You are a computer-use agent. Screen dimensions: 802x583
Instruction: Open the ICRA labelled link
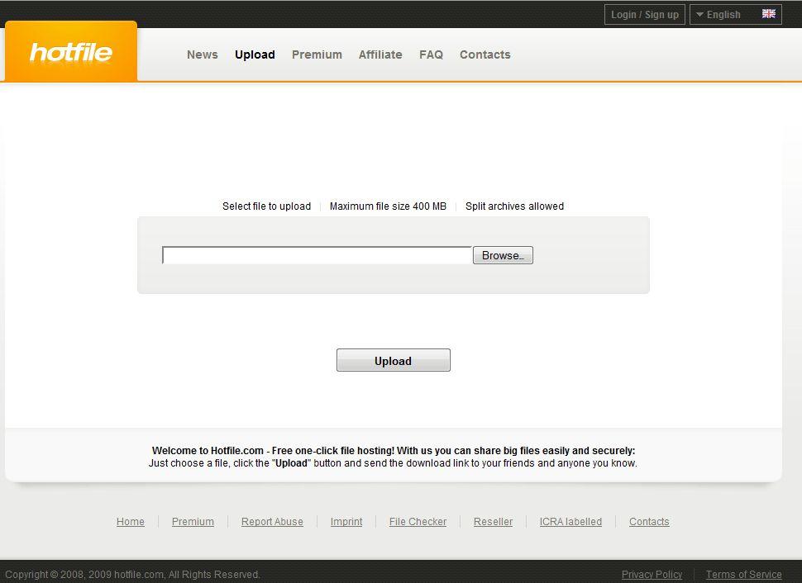[x=570, y=522]
